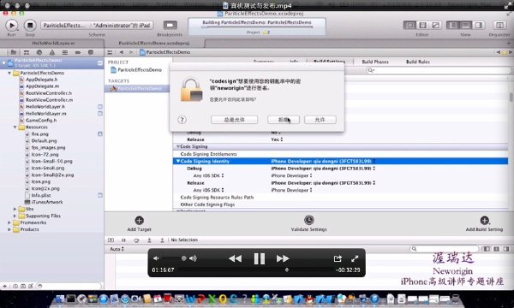Collapse the Code Signing Identity row
Image resolution: width=514 pixels, height=308 pixels.
178,161
